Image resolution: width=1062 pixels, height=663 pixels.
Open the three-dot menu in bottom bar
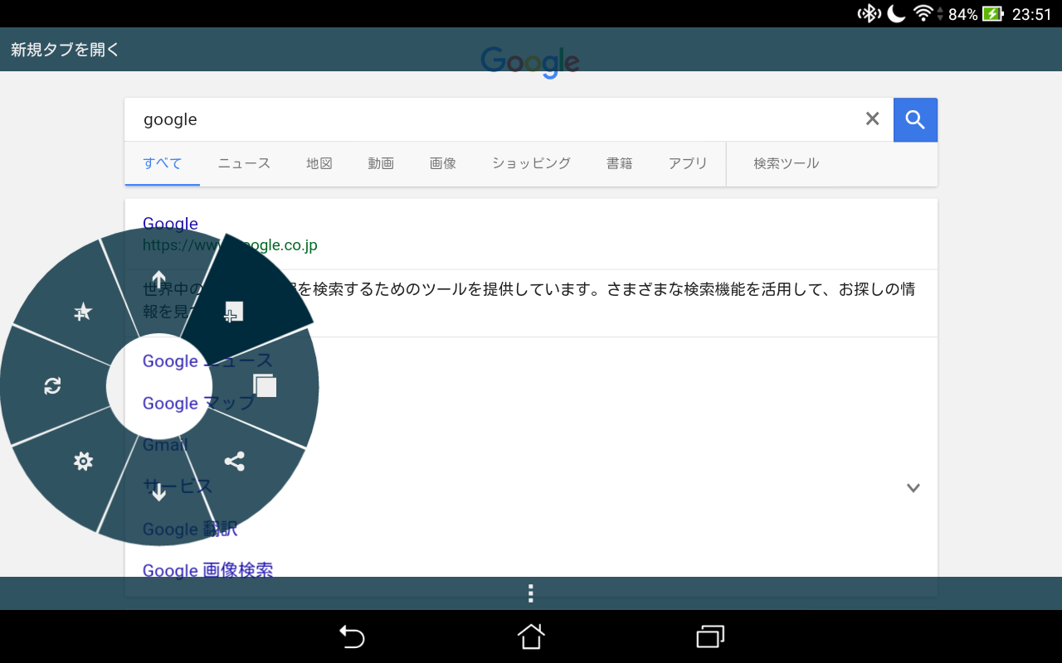pos(530,593)
